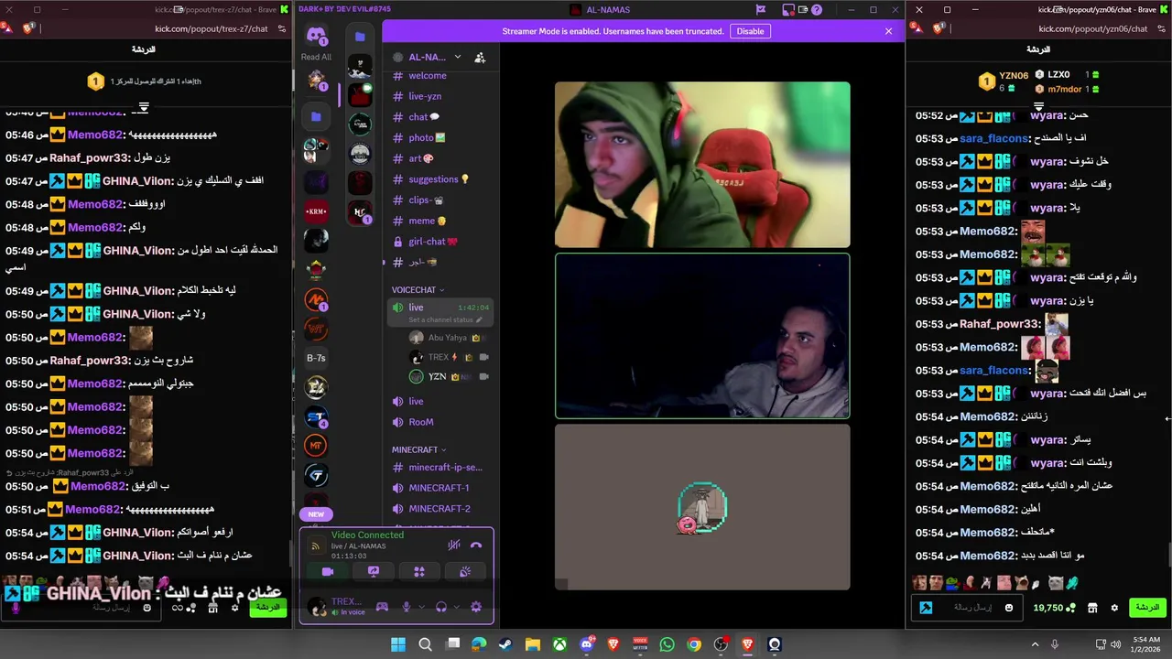The width and height of the screenshot is (1172, 659).
Task: Expand leaderboard arrow in trex-z7 chat
Action: [x=144, y=106]
